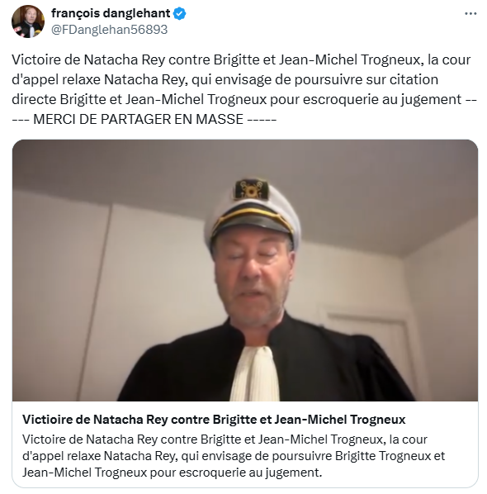Open the card title Victioire de Natacha Rey
This screenshot has height=494, width=487.
(214, 420)
